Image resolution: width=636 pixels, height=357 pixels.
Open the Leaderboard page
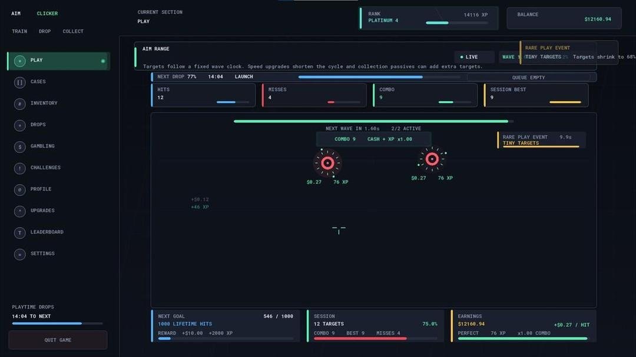click(x=47, y=232)
